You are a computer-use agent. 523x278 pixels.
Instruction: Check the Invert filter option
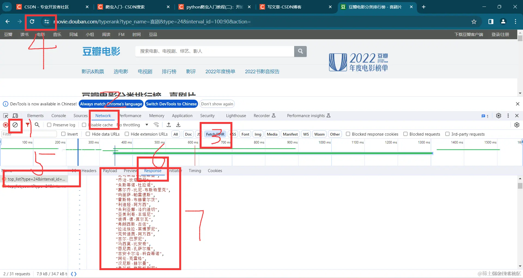pos(63,134)
